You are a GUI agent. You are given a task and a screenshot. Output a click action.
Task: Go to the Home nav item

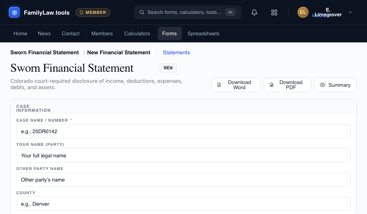point(20,34)
